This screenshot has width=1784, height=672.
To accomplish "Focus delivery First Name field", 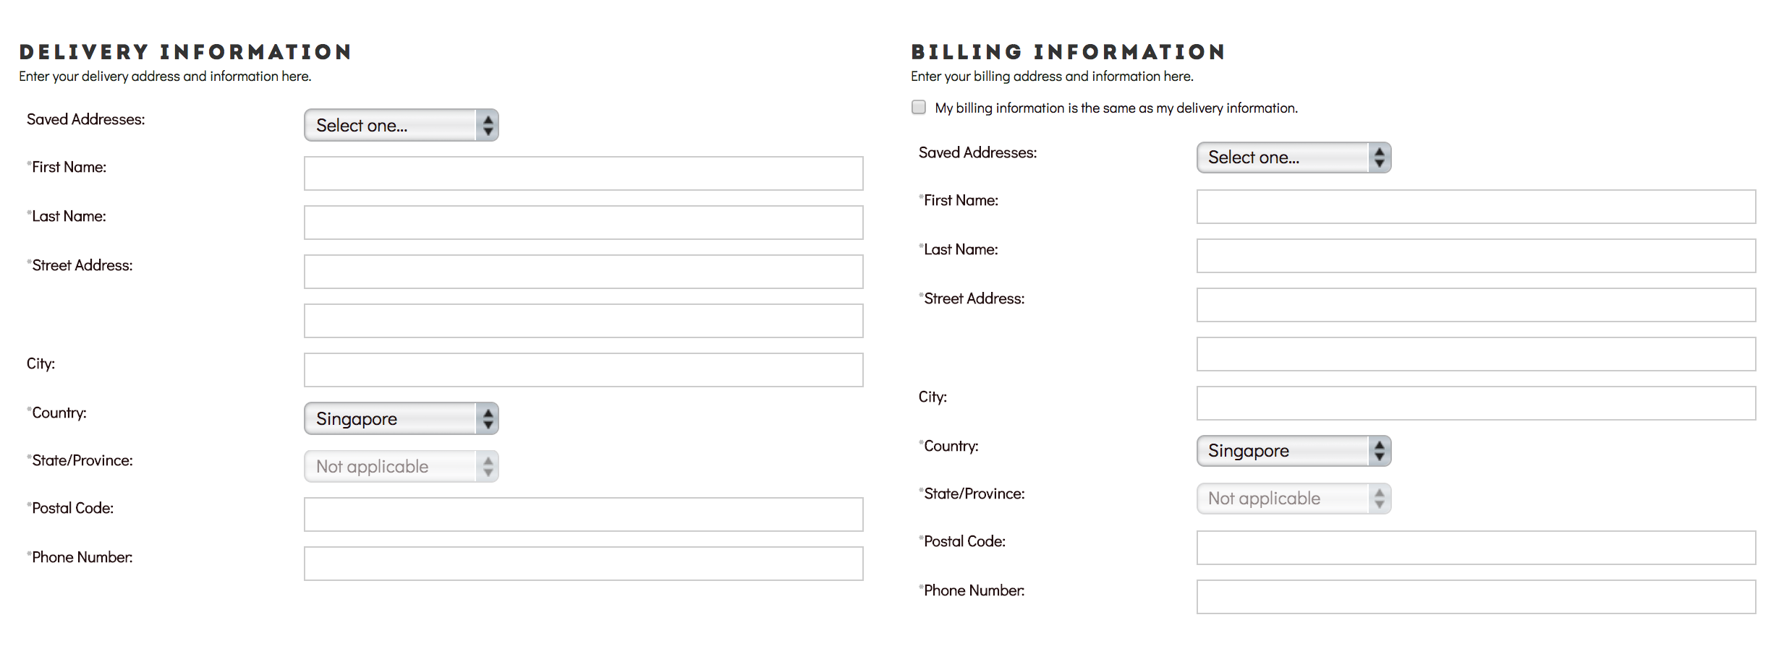I will [584, 173].
